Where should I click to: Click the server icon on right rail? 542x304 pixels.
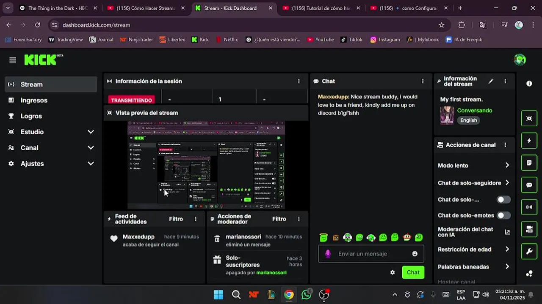pos(529,229)
